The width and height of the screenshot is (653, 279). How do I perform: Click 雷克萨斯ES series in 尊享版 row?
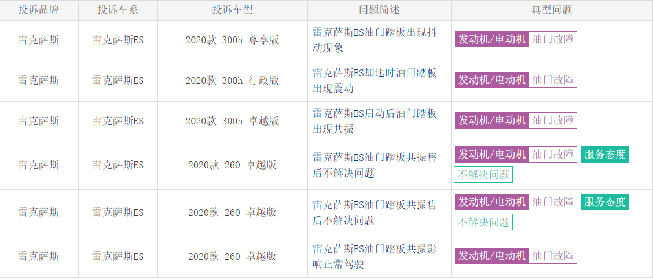118,41
